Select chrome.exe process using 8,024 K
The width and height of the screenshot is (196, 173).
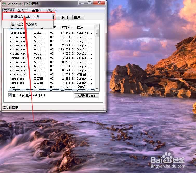click(x=51, y=70)
